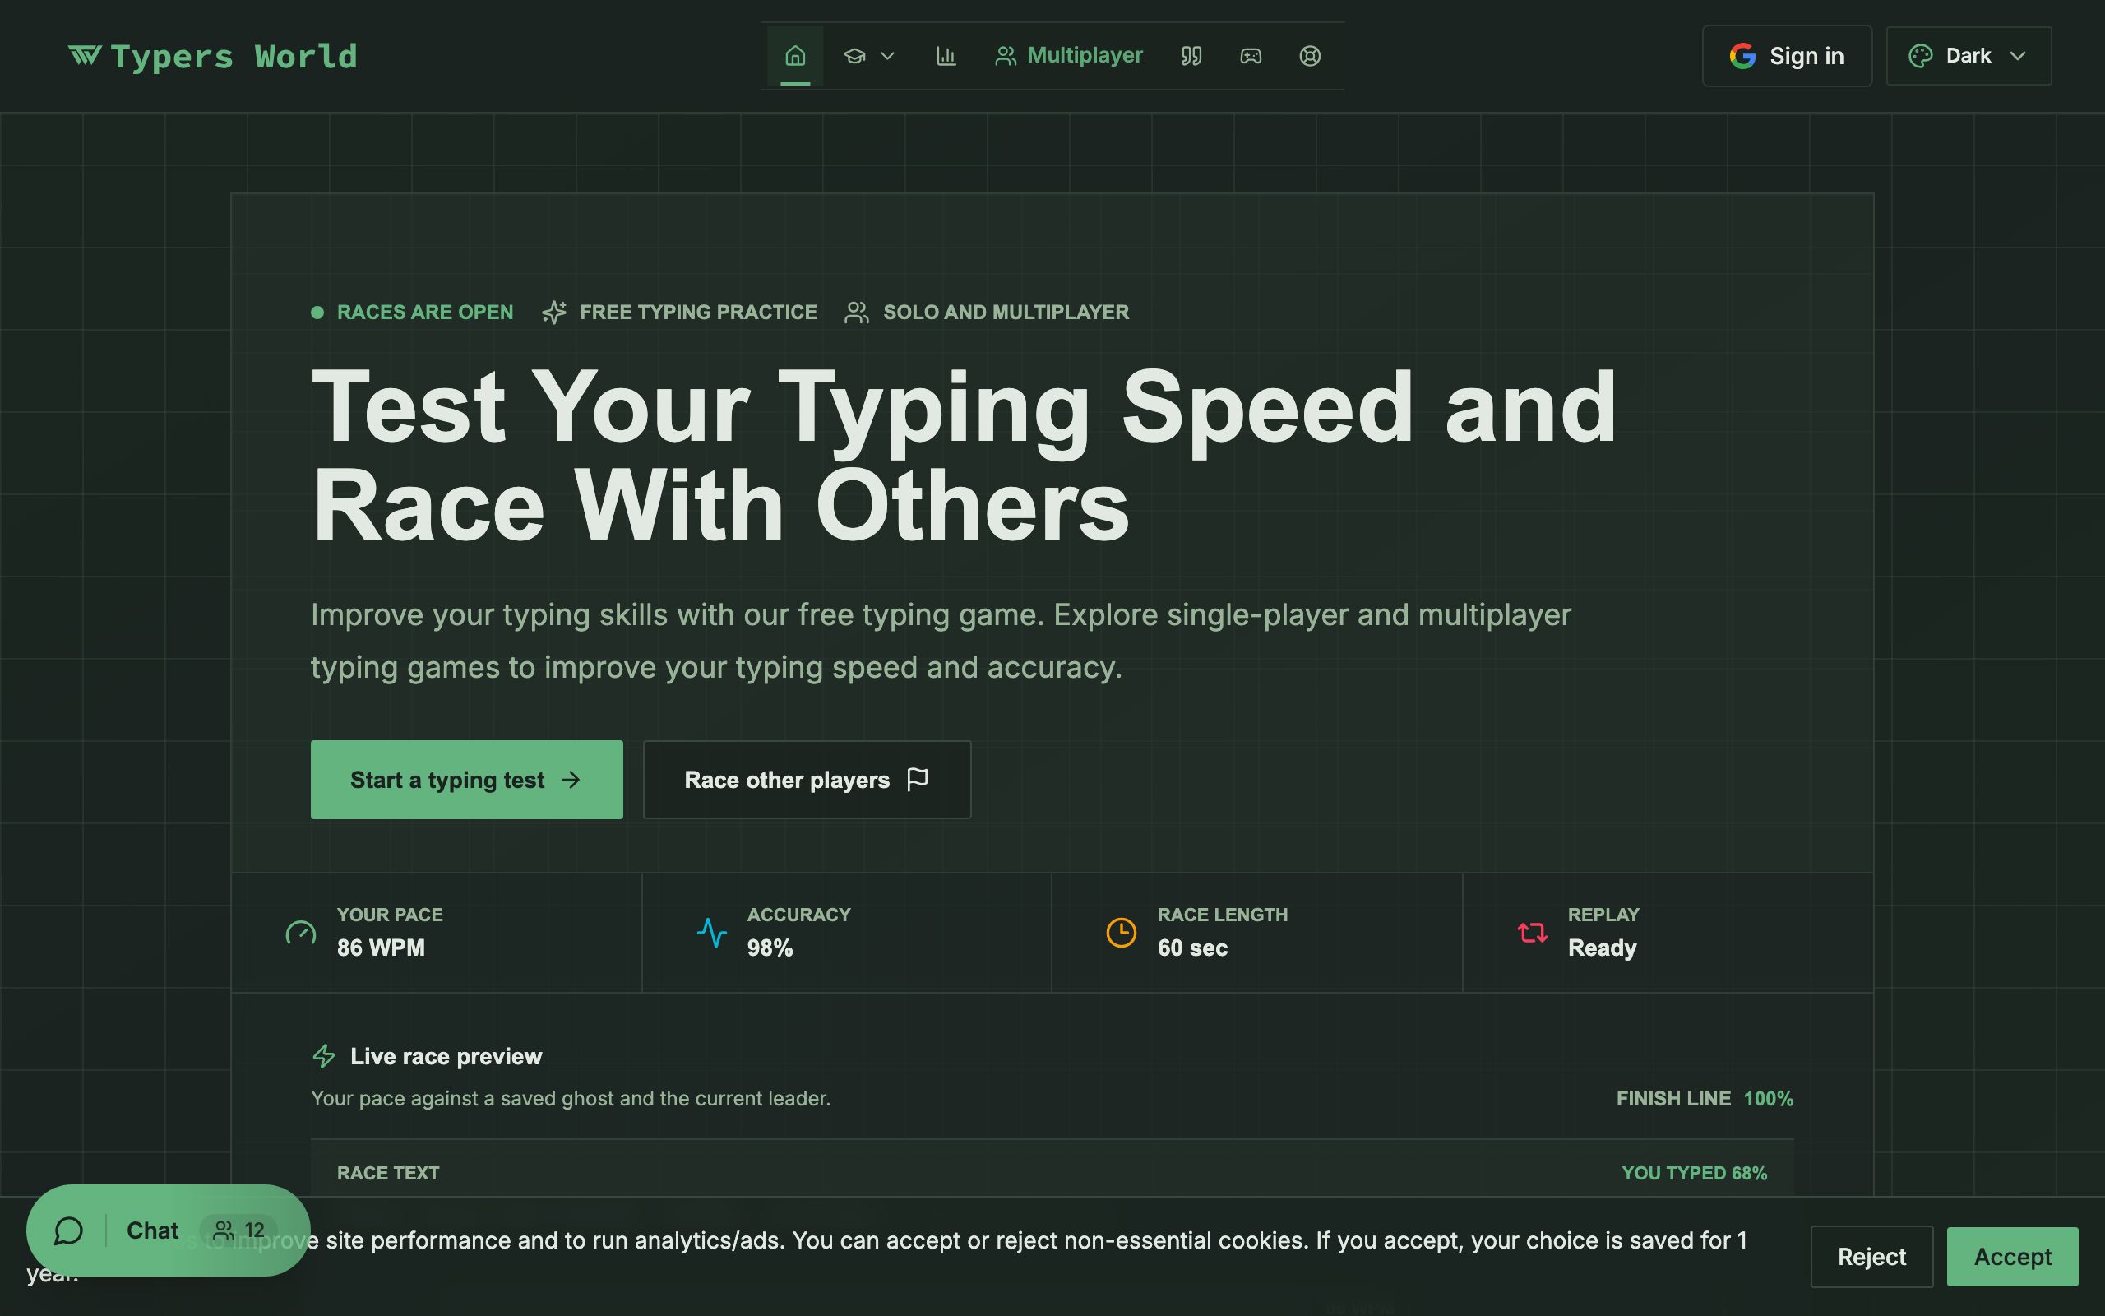
Task: Click the sparkle icon near Free Typing Practice
Action: [554, 312]
